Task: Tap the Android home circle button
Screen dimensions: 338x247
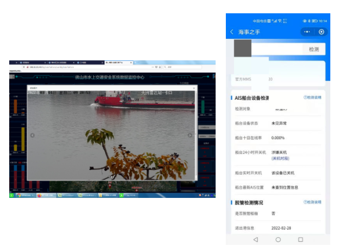Action: pyautogui.click(x=278, y=239)
